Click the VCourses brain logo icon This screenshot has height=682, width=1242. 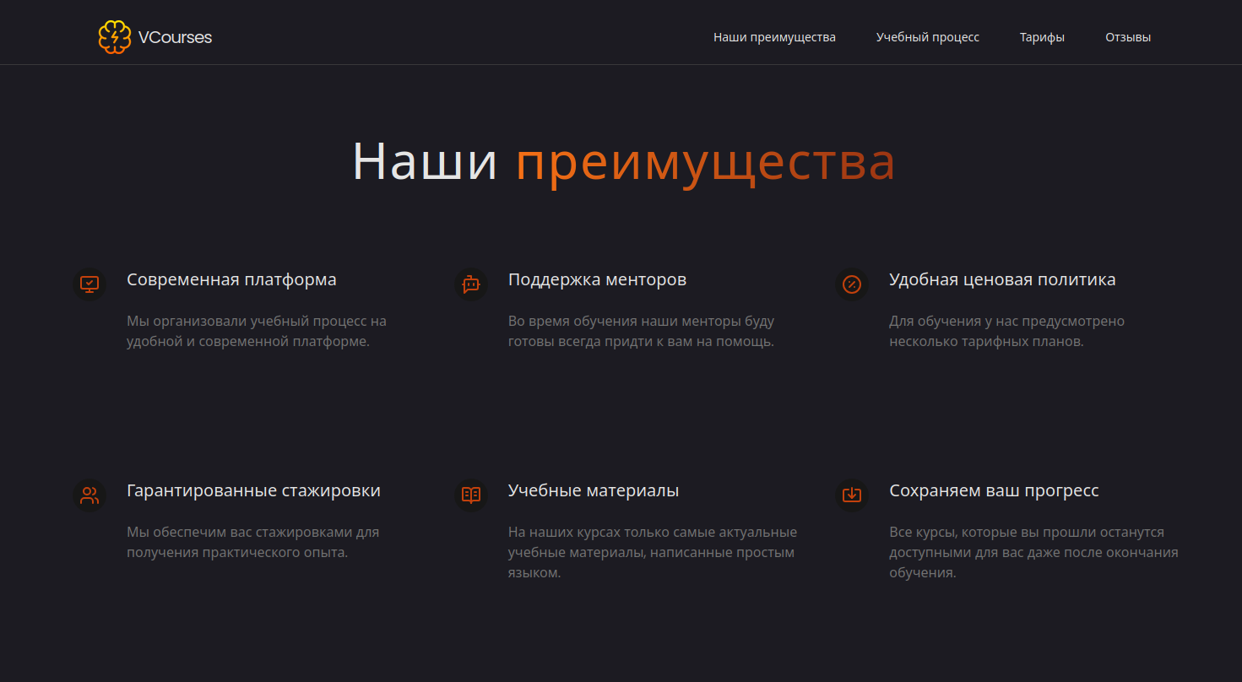114,37
